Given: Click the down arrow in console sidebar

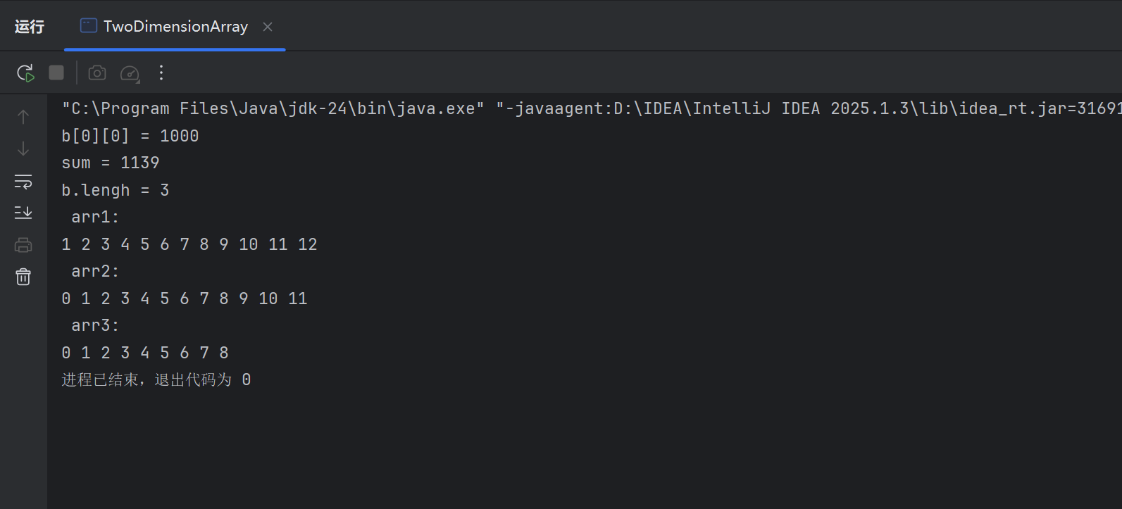Looking at the screenshot, I should click(x=23, y=149).
